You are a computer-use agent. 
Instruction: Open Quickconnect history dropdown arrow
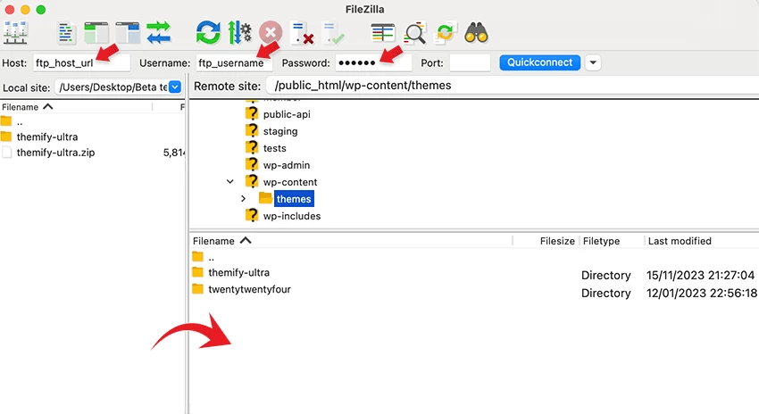[x=593, y=62]
